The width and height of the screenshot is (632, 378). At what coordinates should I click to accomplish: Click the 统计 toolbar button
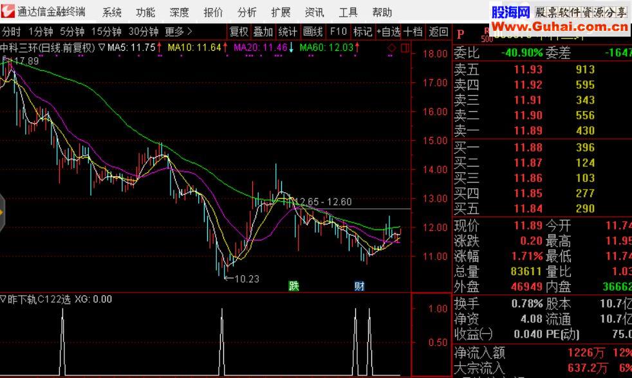(288, 32)
